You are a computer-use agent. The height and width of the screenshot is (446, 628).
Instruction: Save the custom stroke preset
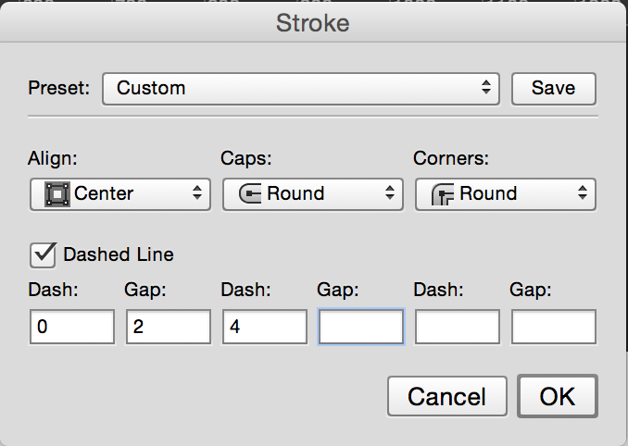554,89
